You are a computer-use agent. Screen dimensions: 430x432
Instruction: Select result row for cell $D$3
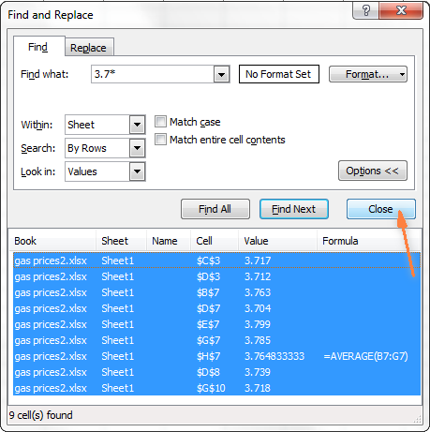point(216,276)
